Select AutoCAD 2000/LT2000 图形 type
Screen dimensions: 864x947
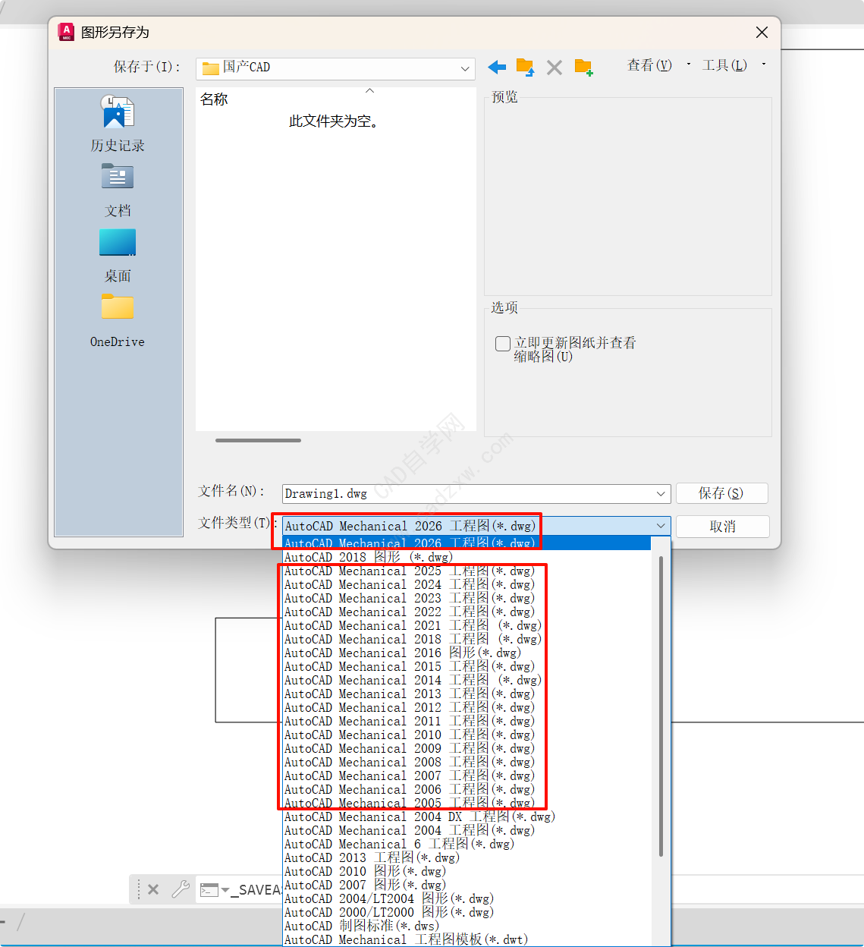467,912
